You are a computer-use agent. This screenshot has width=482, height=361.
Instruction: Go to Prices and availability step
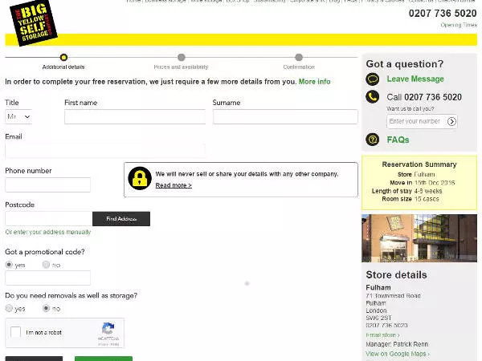click(x=181, y=57)
